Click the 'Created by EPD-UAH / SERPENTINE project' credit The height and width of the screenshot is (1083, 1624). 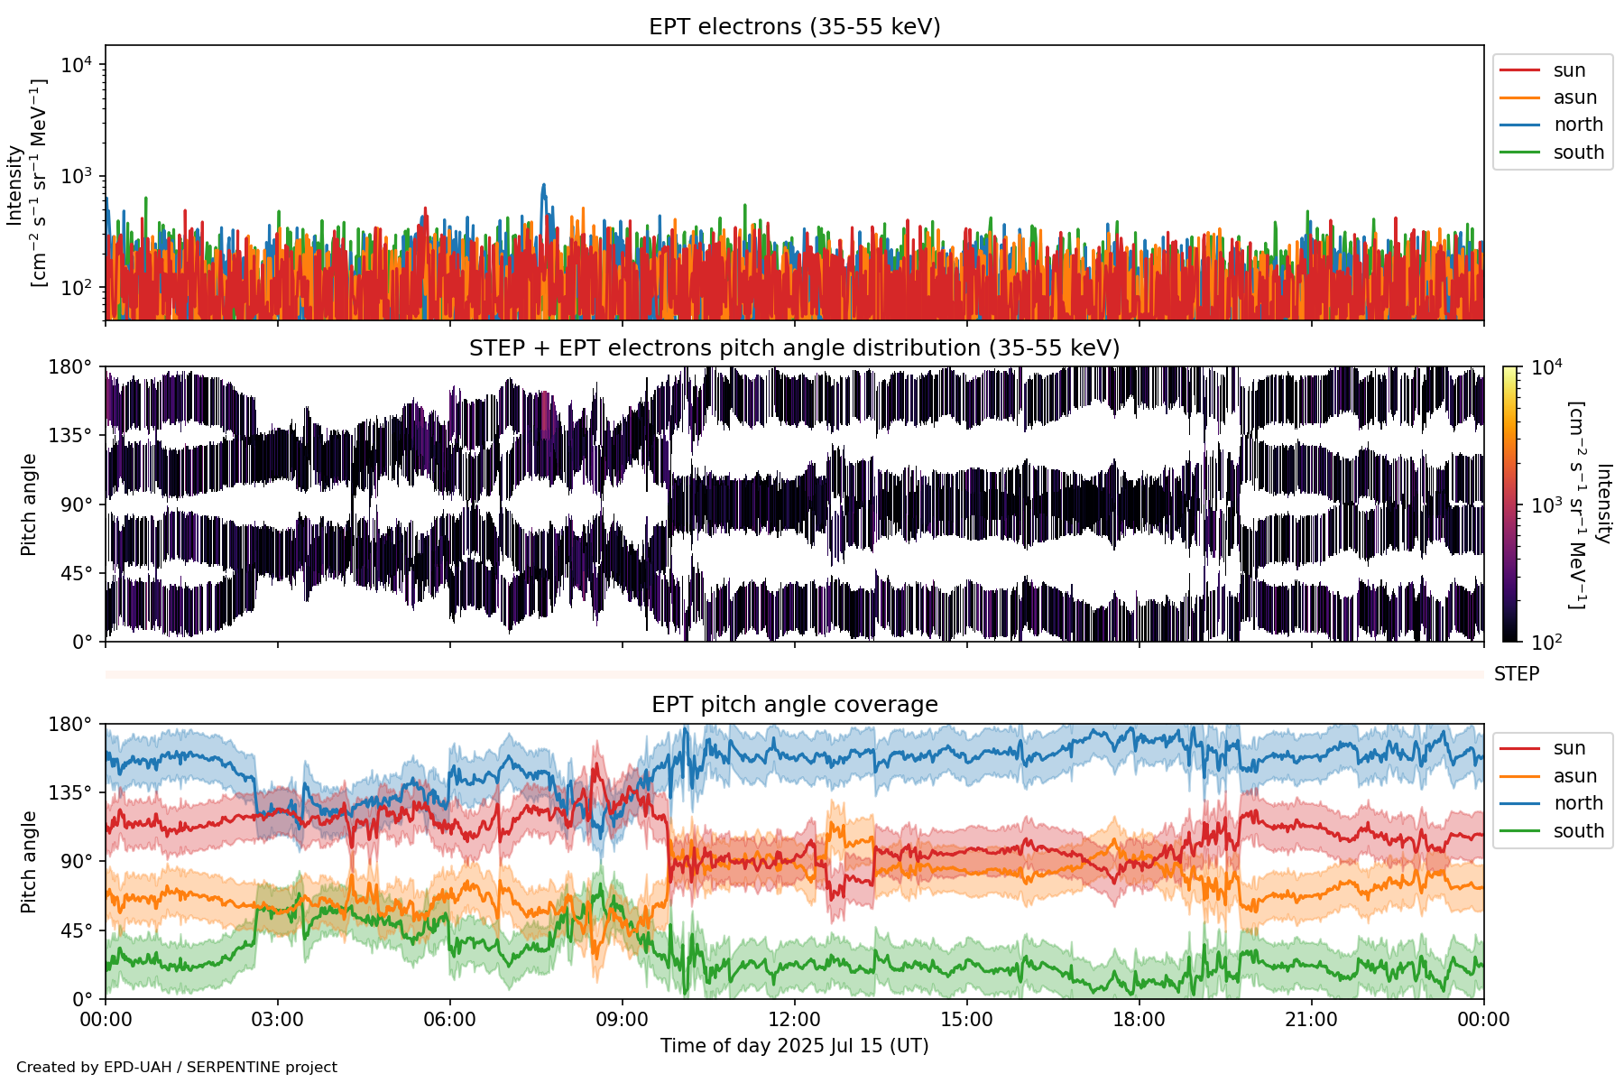(x=177, y=1068)
